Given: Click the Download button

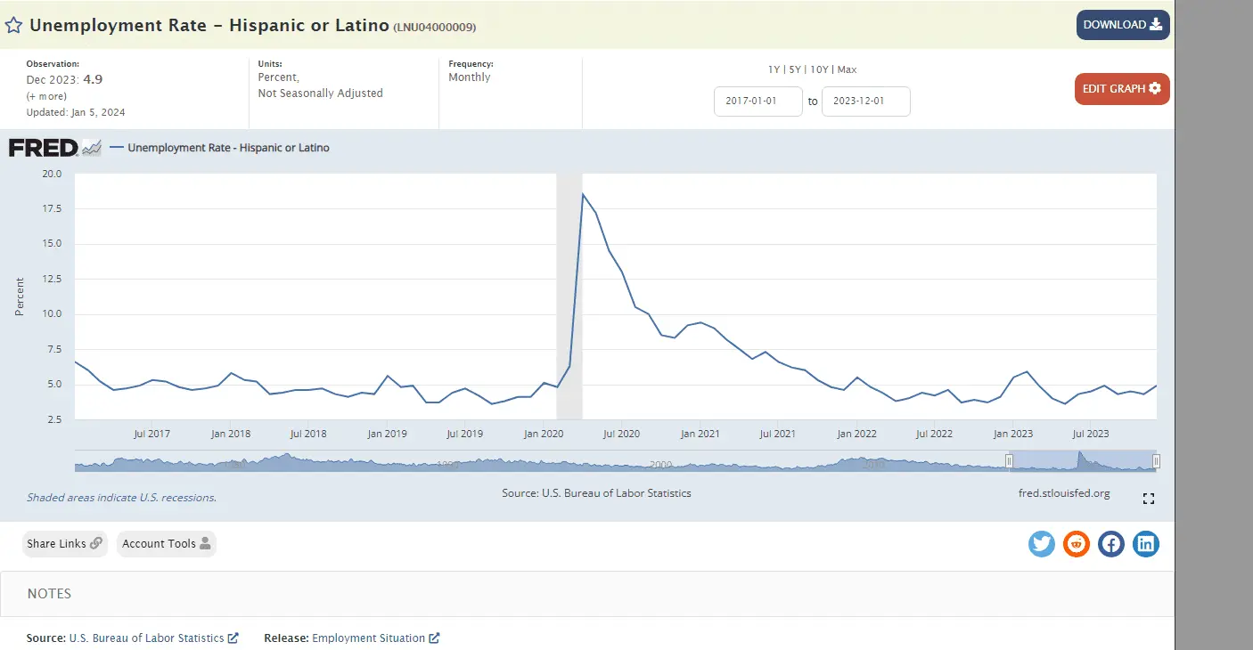Looking at the screenshot, I should (1122, 25).
